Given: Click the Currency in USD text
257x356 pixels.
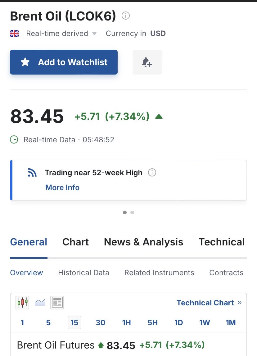Looking at the screenshot, I should 136,34.
